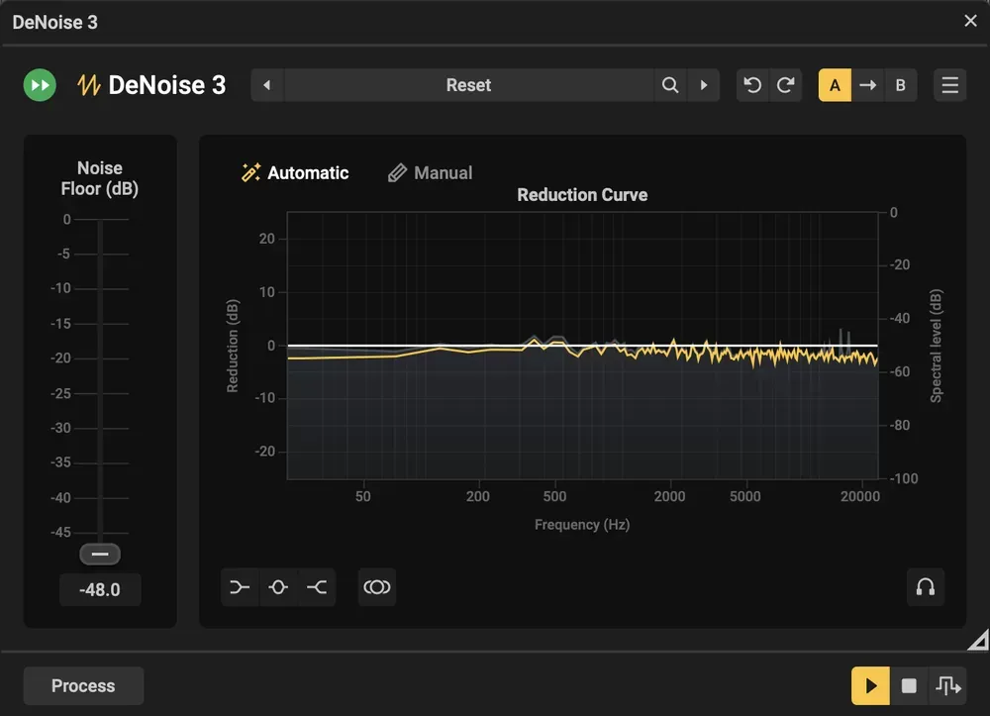Click the -48.0 noise floor value field
The width and height of the screenshot is (990, 716).
click(x=100, y=589)
